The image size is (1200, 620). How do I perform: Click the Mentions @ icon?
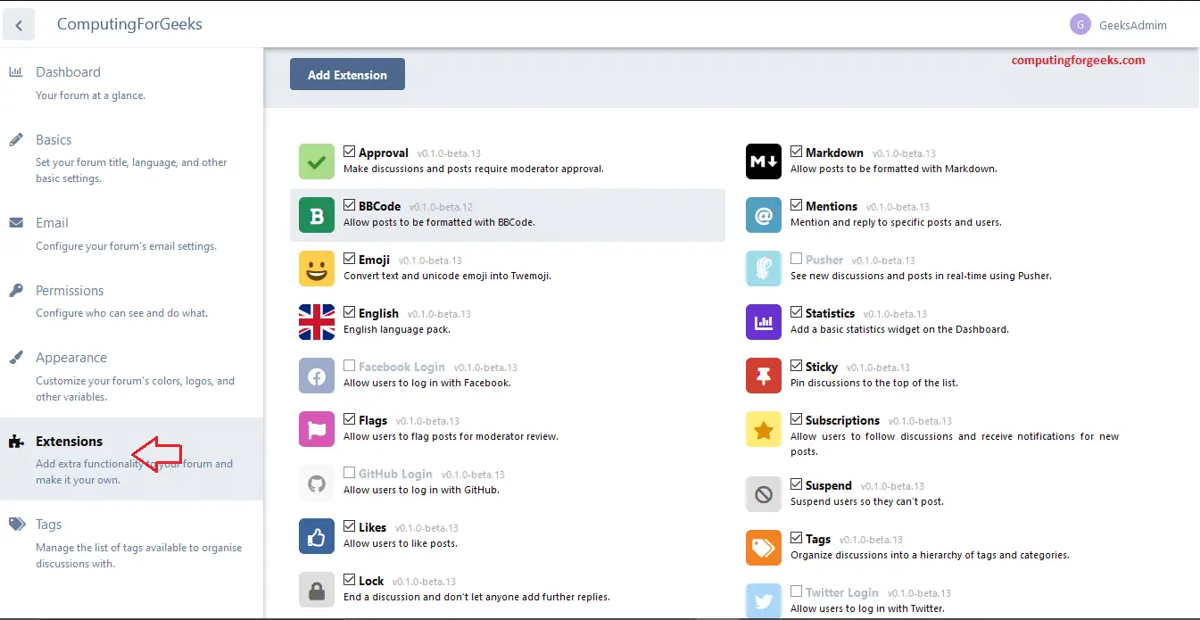763,215
